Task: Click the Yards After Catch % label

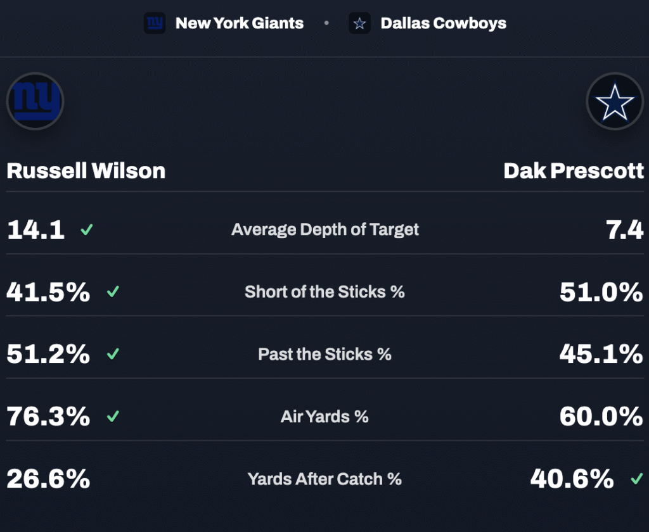Action: [x=324, y=479]
